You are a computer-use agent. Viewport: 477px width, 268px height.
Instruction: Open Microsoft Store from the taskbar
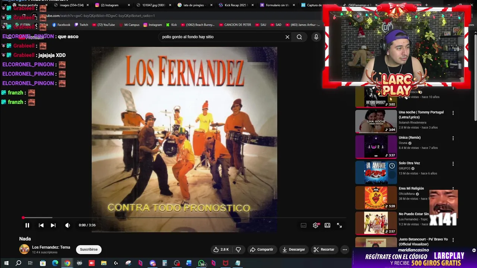(x=43, y=263)
